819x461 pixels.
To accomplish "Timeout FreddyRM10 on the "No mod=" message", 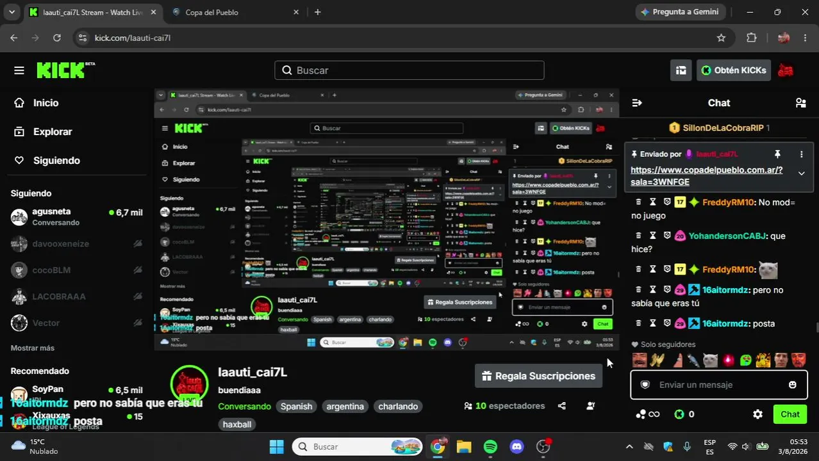I will coord(652,202).
